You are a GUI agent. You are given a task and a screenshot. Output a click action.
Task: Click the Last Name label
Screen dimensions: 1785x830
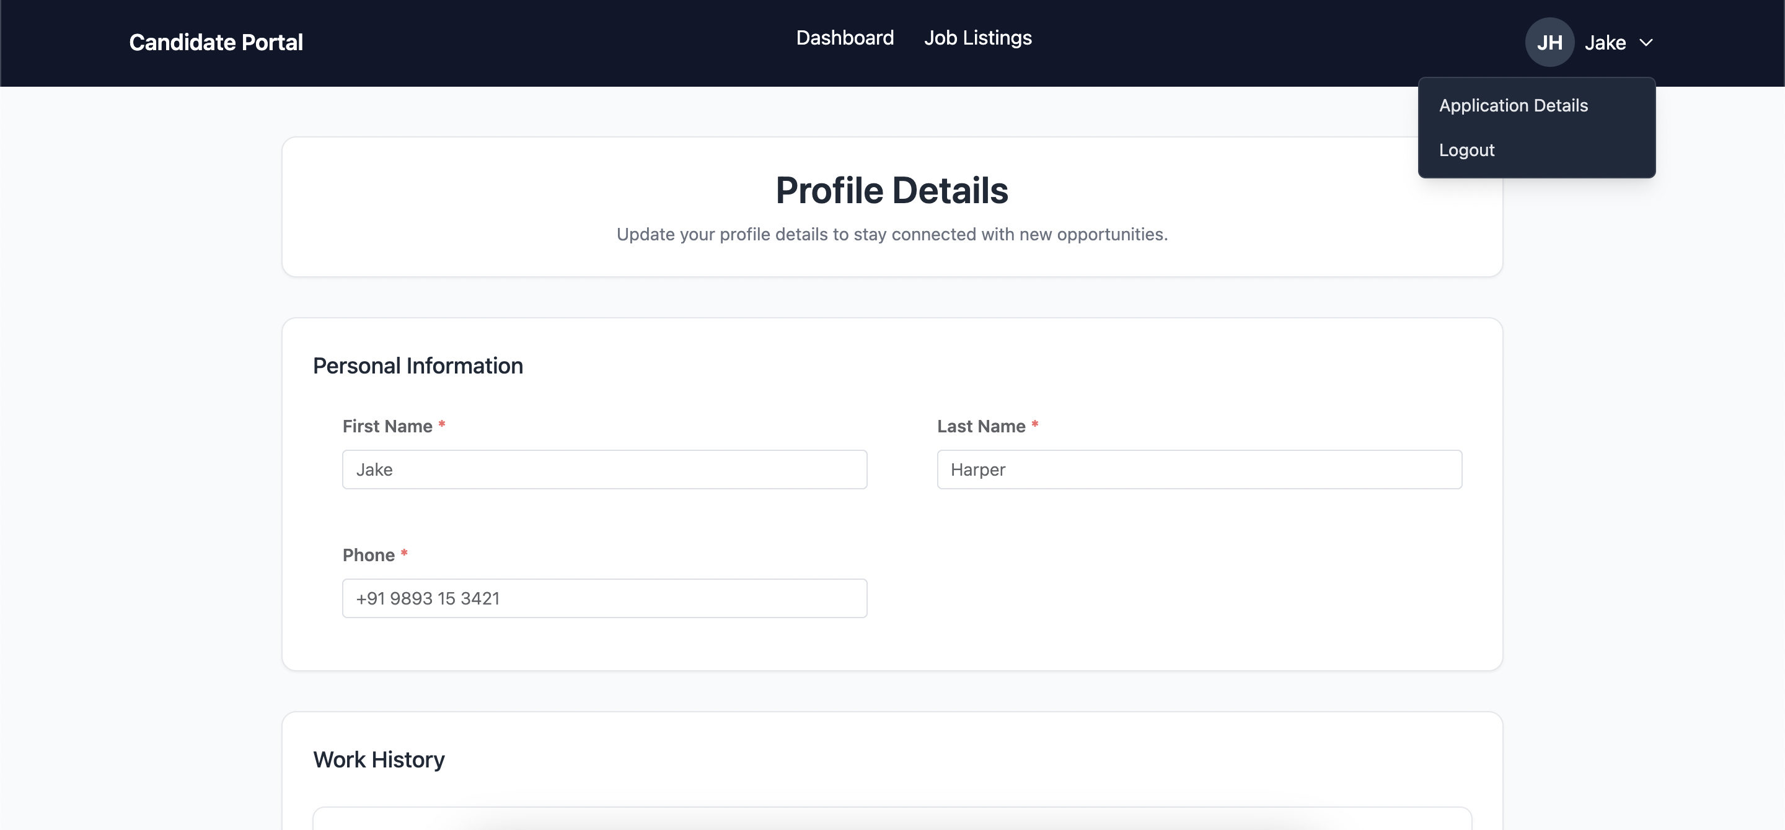981,426
